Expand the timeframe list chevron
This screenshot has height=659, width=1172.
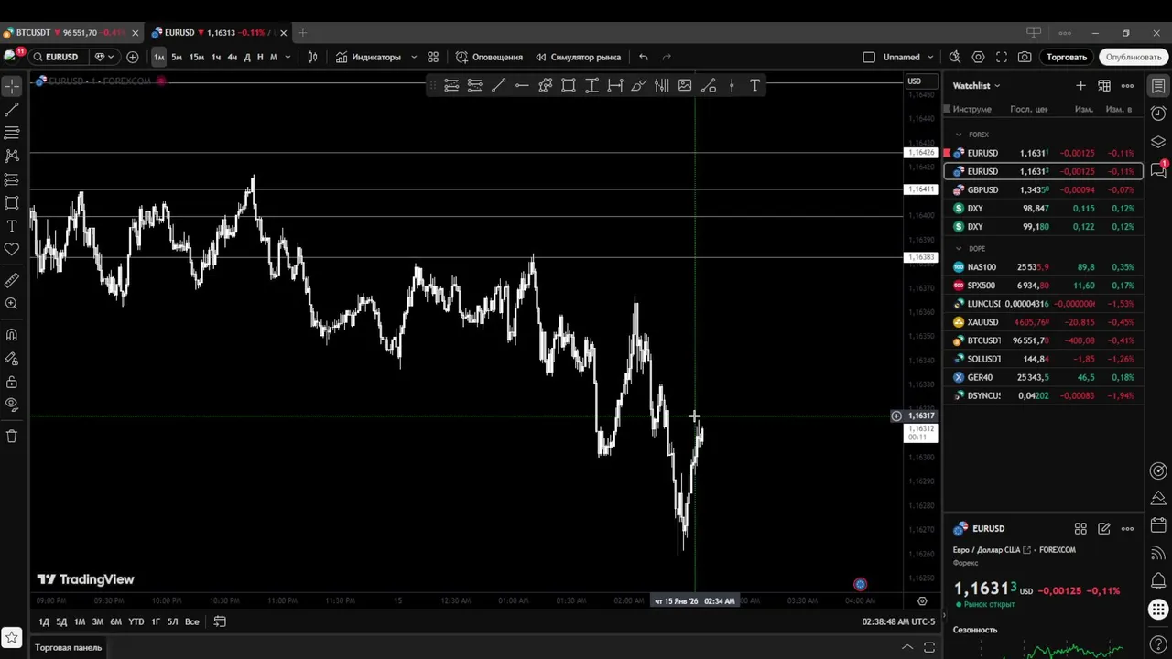point(288,57)
